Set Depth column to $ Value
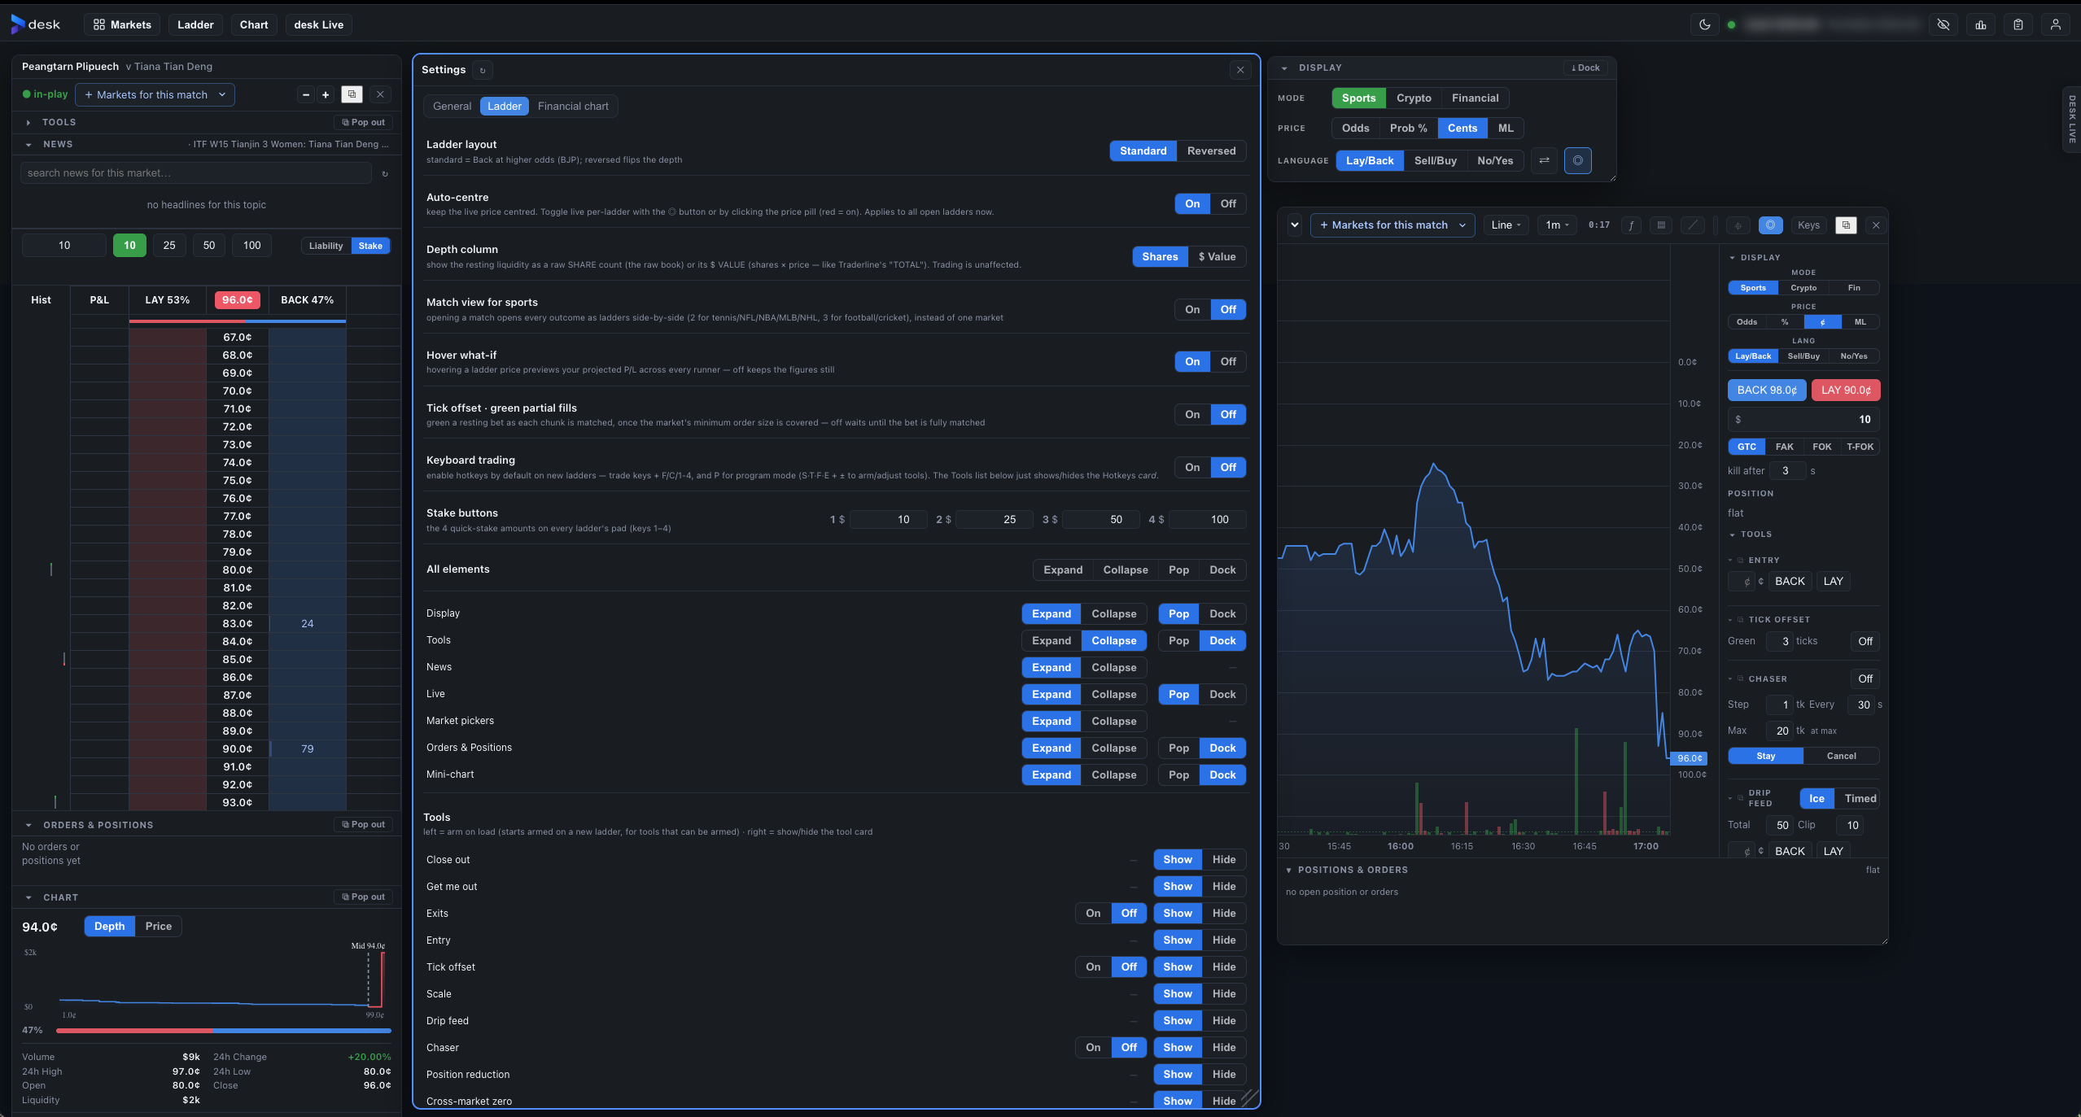Screen dimensions: 2081x1117 pyautogui.click(x=1217, y=256)
